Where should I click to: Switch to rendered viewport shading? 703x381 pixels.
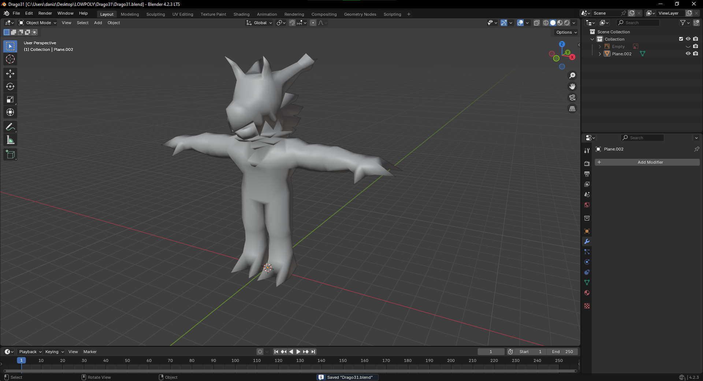tap(567, 23)
